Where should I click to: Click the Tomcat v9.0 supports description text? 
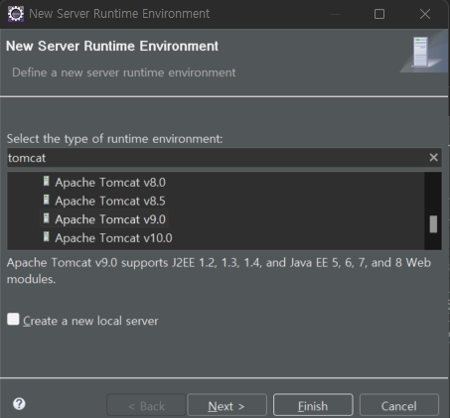219,271
